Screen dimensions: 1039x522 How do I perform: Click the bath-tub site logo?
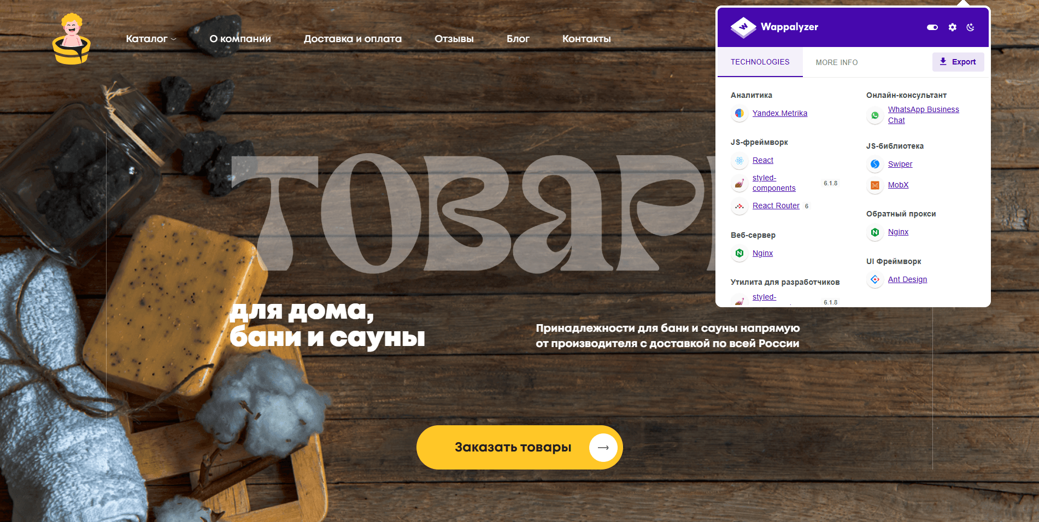(72, 39)
